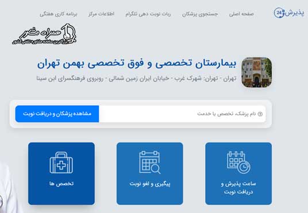308x213 pixels.
Task: Open the صفحه اصلی menu item
Action: pyautogui.click(x=241, y=14)
